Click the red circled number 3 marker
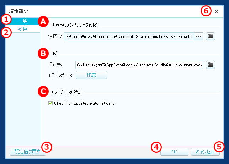This screenshot has width=229, height=164. pos(47,146)
